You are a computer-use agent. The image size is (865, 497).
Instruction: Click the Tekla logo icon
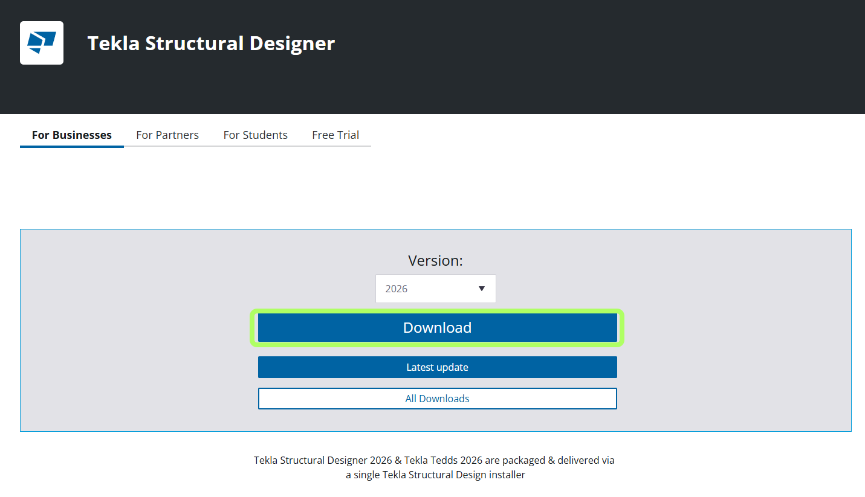tap(42, 43)
